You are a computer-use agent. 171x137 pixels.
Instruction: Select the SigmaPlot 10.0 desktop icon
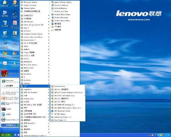(15, 35)
